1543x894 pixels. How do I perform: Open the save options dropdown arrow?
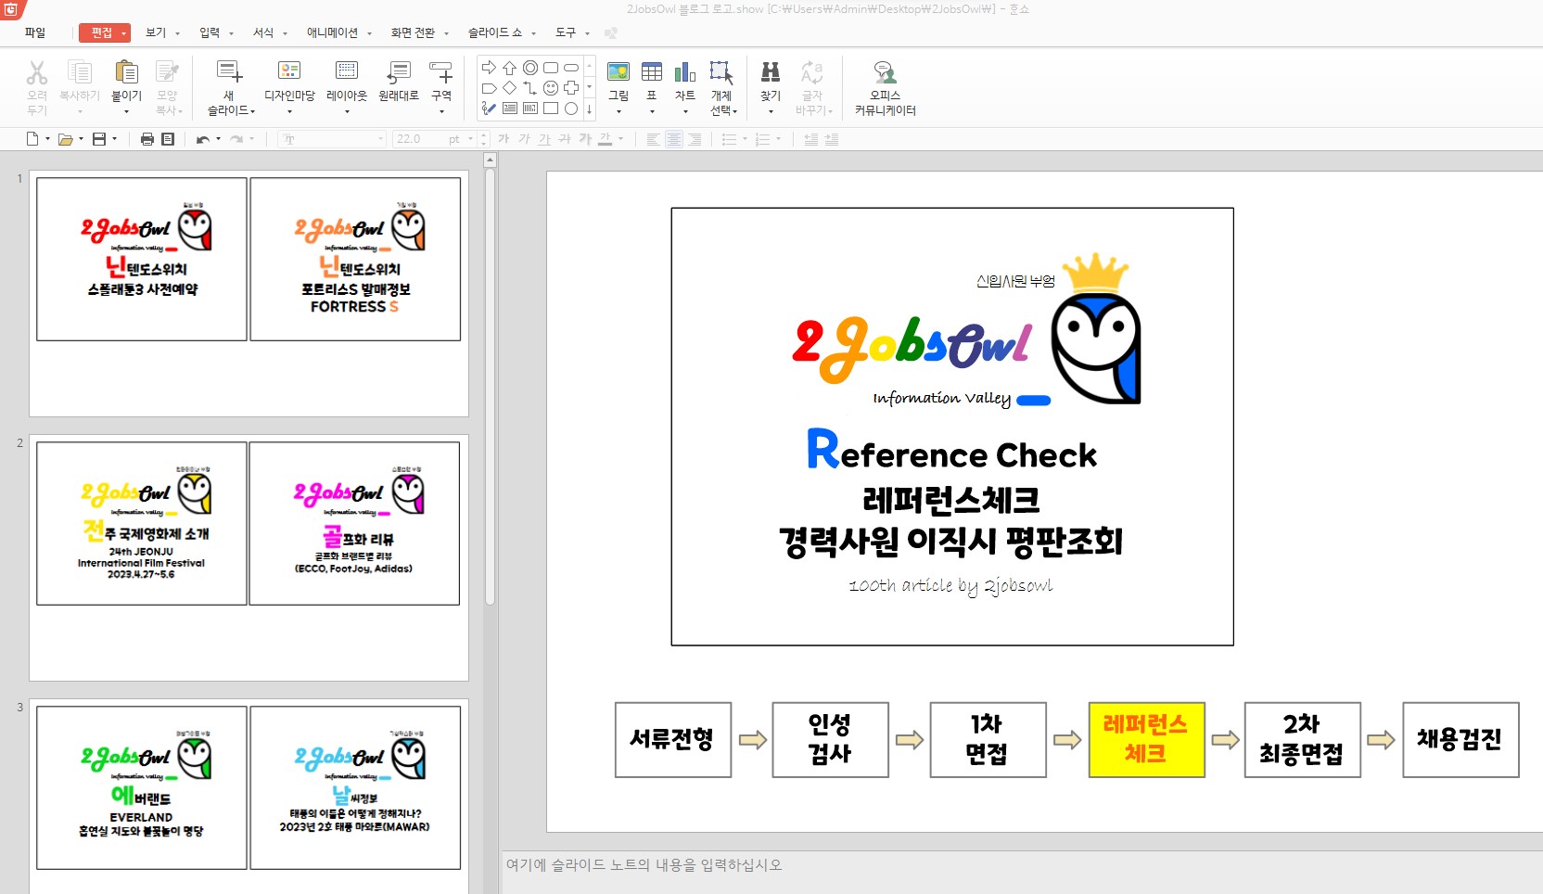point(114,139)
